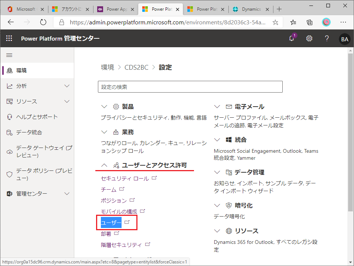The width and height of the screenshot is (354, 266).
Task: Click external link icon beside 階層セキュリティ
Action: (x=147, y=244)
